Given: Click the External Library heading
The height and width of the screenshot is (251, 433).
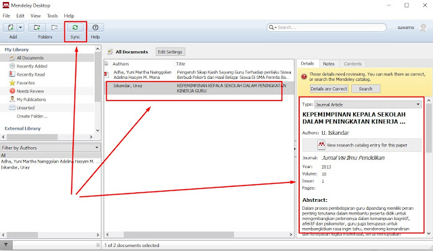Looking at the screenshot, I should 22,128.
